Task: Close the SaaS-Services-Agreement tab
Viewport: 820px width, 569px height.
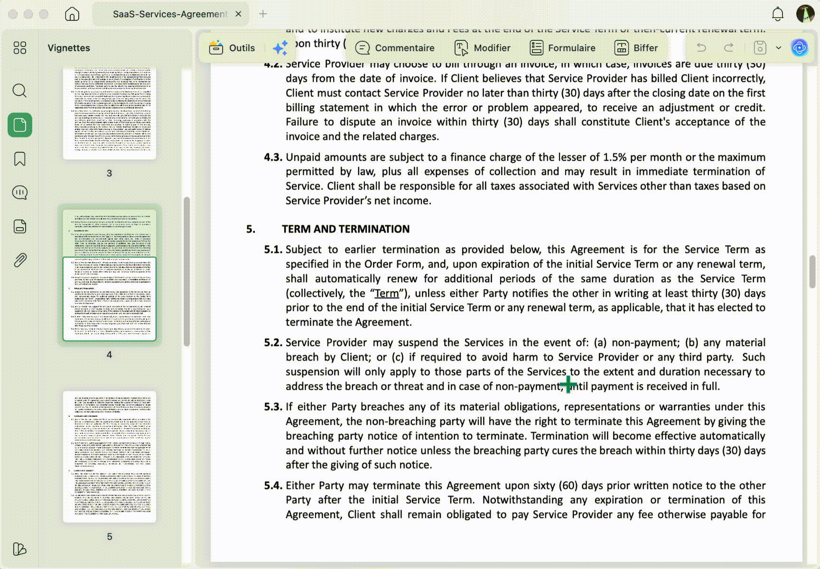Action: coord(239,14)
